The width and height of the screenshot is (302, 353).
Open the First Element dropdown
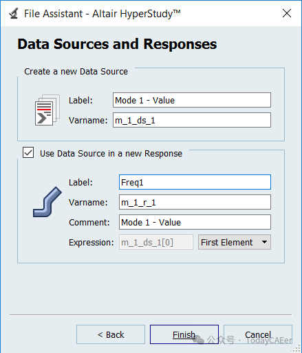235,242
